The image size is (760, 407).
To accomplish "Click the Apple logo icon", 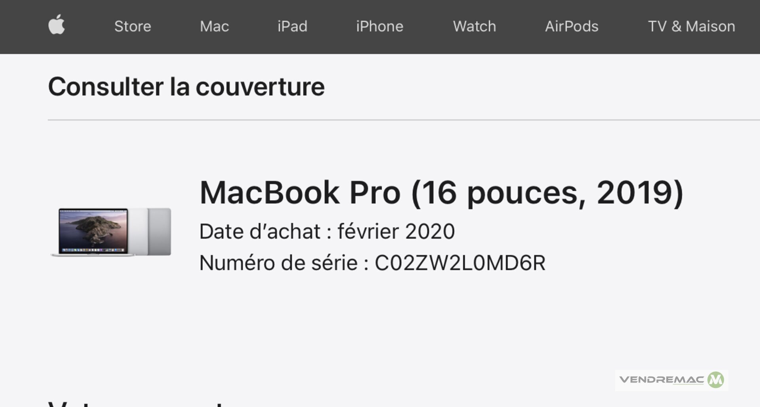I will tap(57, 25).
